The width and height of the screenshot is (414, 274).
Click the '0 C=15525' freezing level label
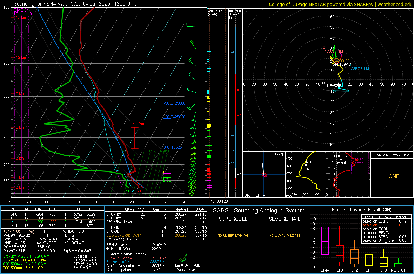point(173,148)
